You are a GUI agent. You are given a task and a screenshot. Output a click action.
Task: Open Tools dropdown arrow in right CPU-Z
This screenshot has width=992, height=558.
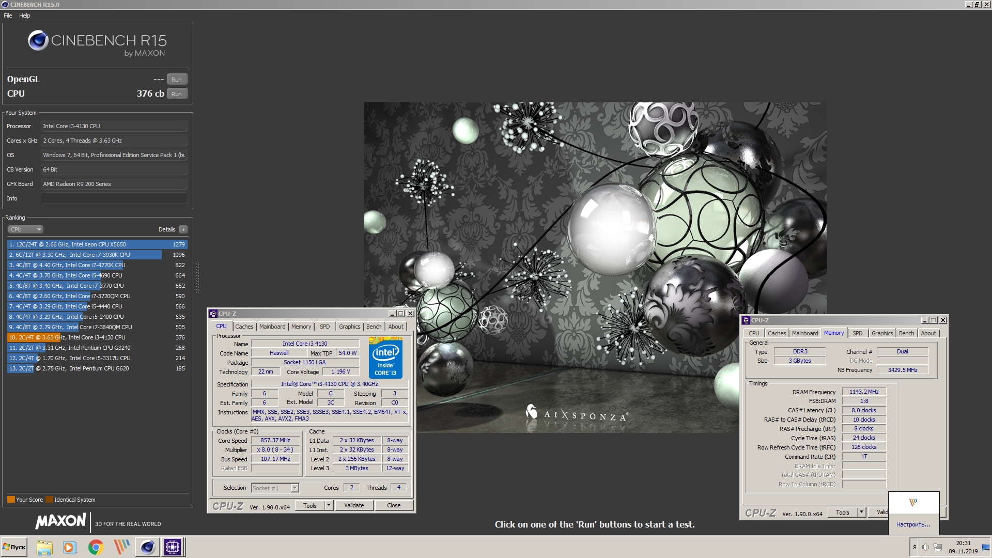[x=861, y=513]
